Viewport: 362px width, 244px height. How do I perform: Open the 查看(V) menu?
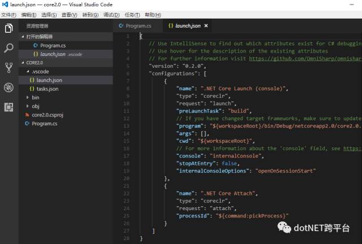click(x=69, y=15)
